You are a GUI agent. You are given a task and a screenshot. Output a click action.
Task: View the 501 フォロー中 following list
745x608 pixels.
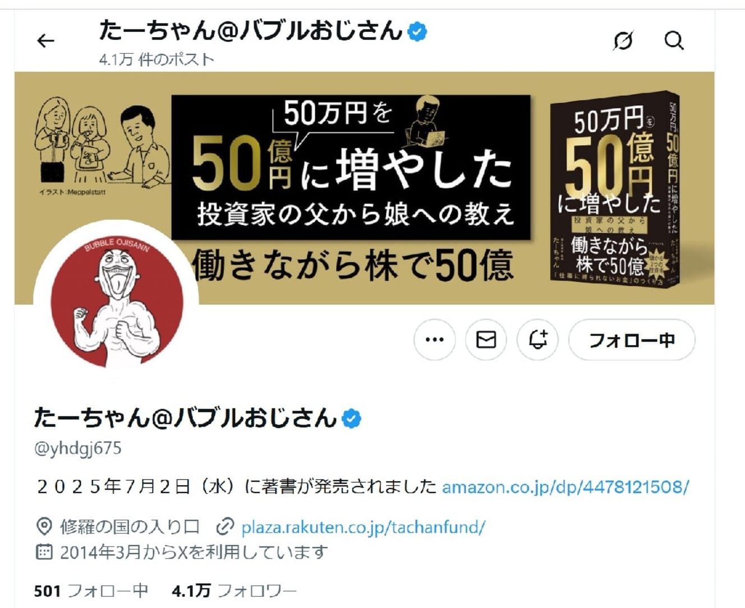coord(91,591)
